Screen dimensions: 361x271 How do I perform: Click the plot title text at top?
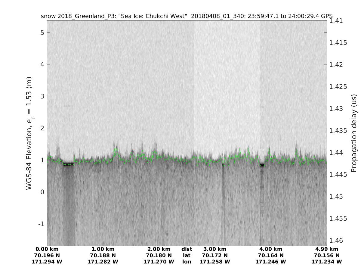[187, 16]
